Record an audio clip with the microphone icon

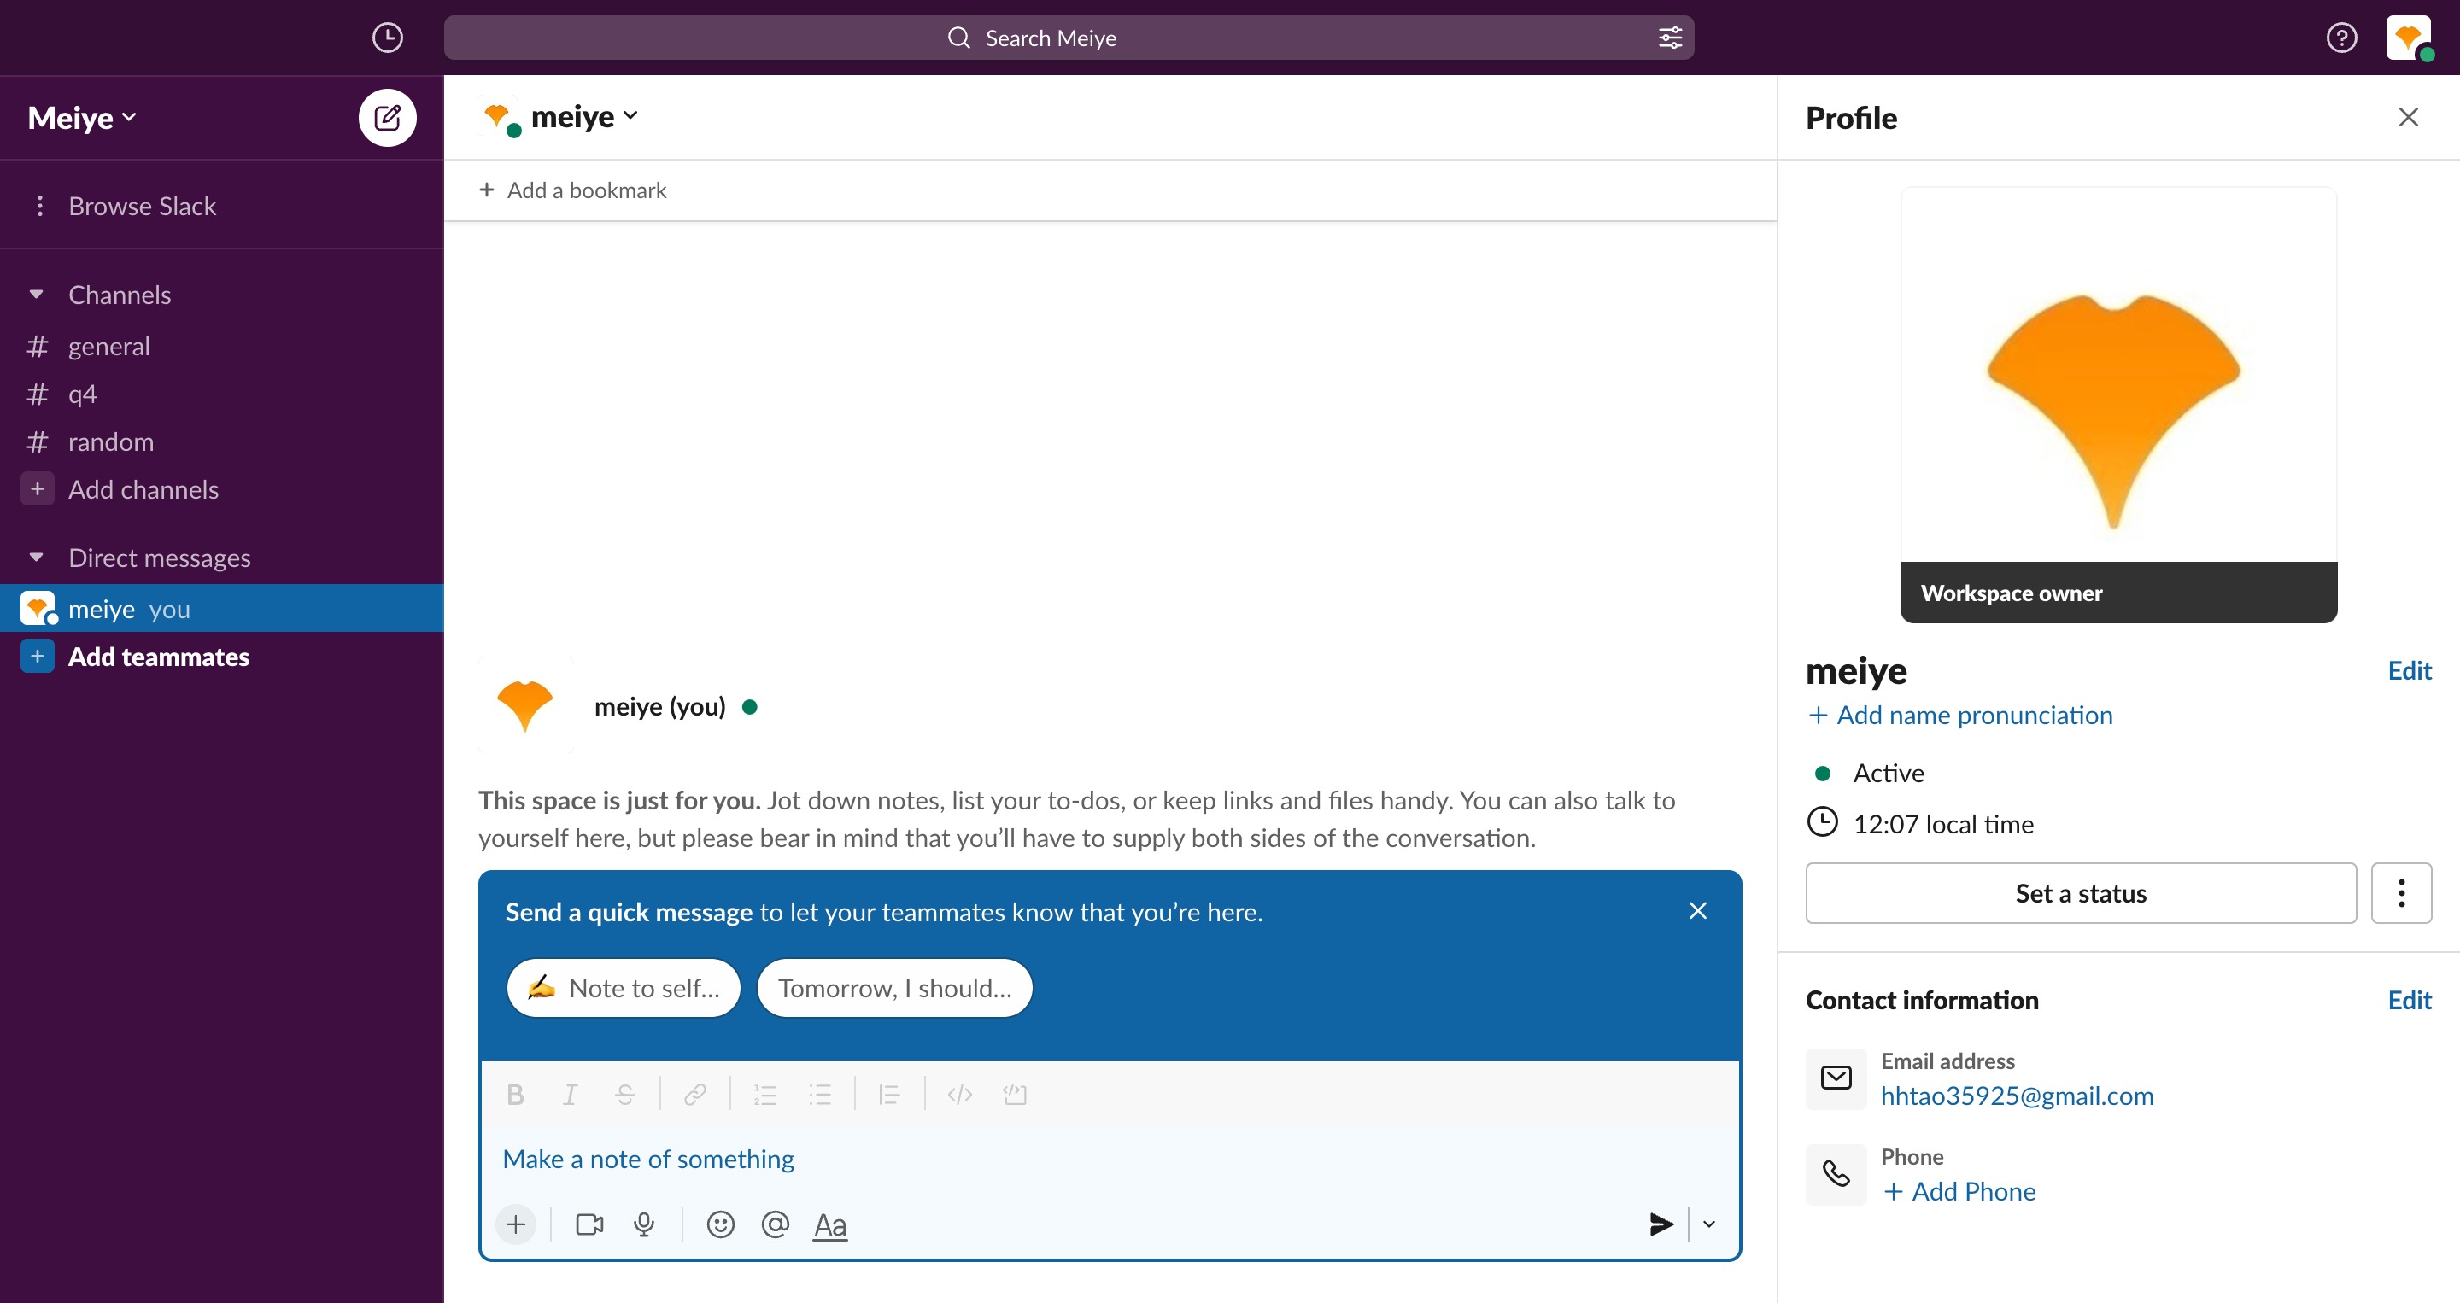pos(645,1224)
